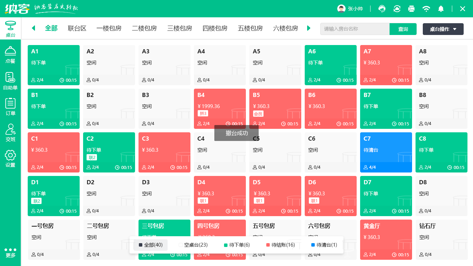Click the left arrow to scroll floor tabs
Viewport: 473px width, 266px height.
click(34, 28)
